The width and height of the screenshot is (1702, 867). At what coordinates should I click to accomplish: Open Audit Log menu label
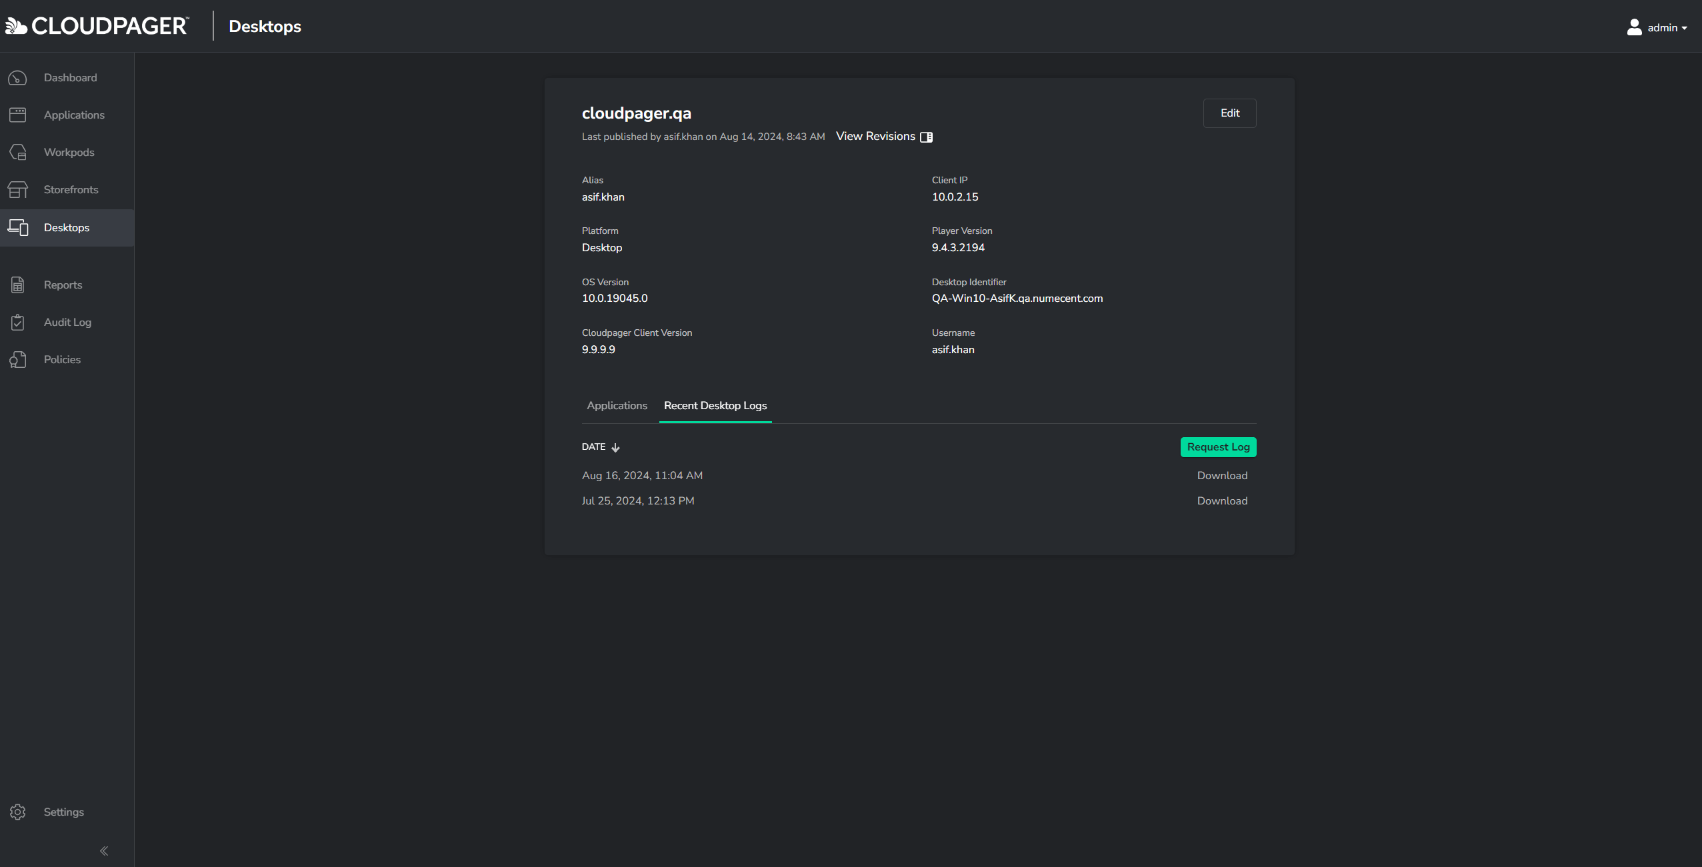(x=68, y=323)
